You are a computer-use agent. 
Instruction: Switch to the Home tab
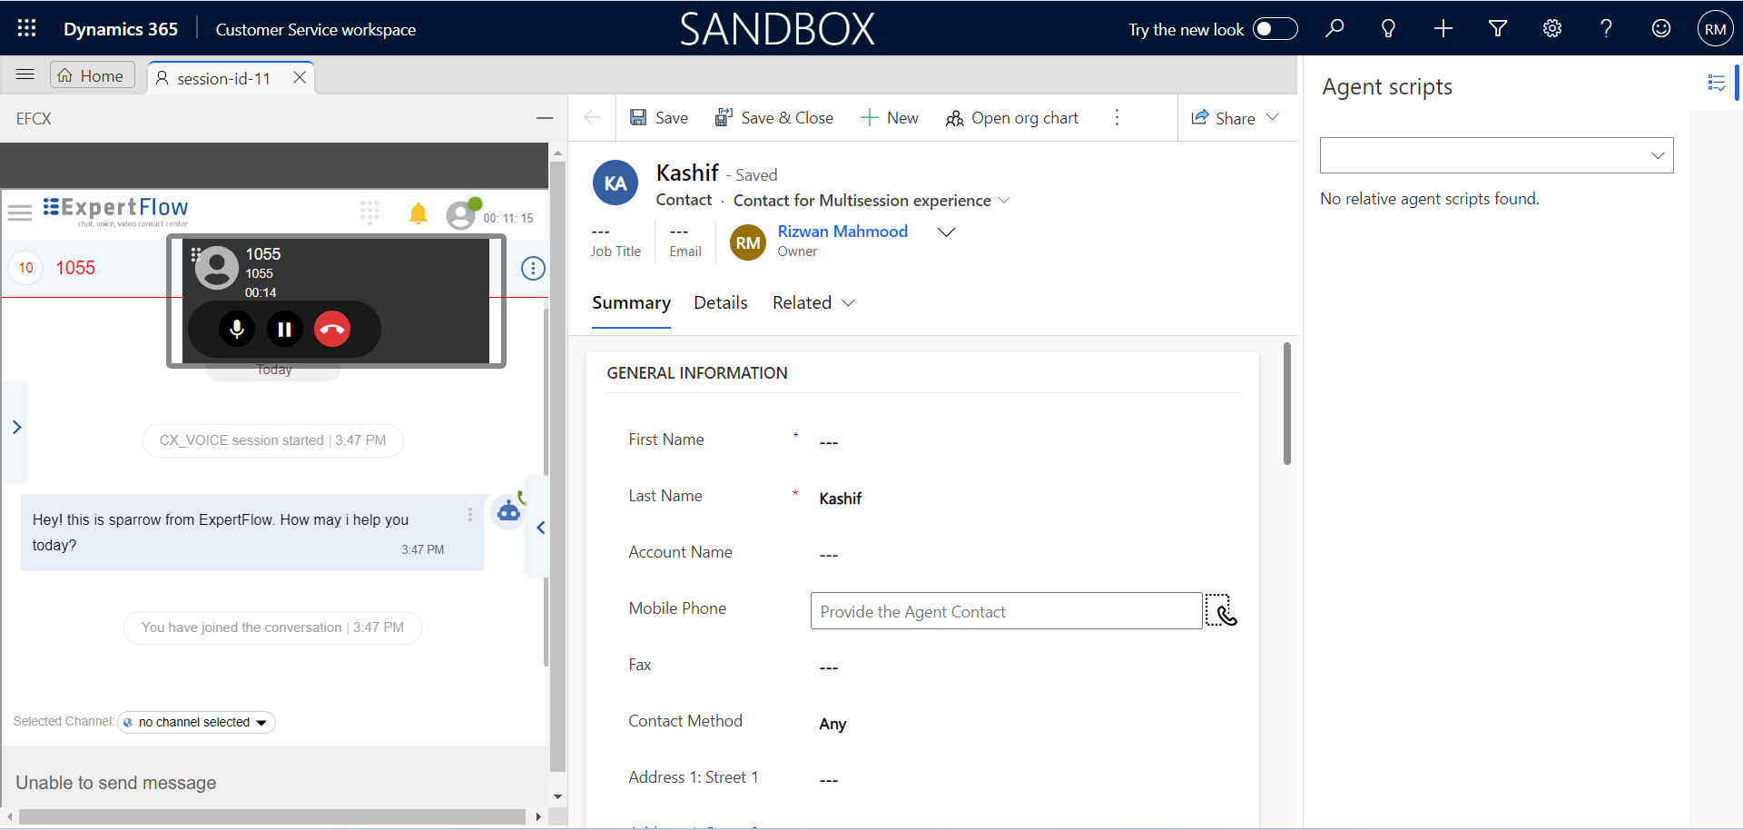point(92,76)
